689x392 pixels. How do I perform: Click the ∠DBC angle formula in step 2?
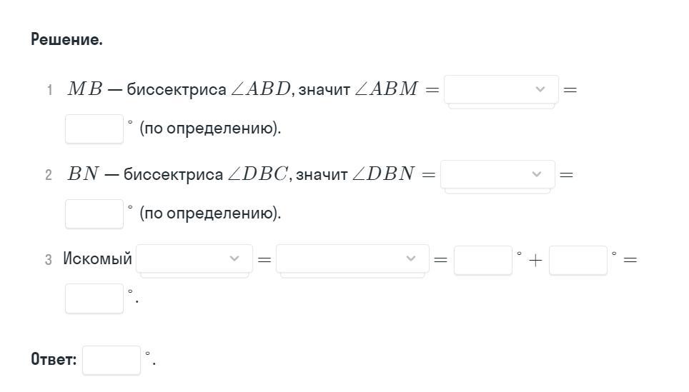coord(257,174)
